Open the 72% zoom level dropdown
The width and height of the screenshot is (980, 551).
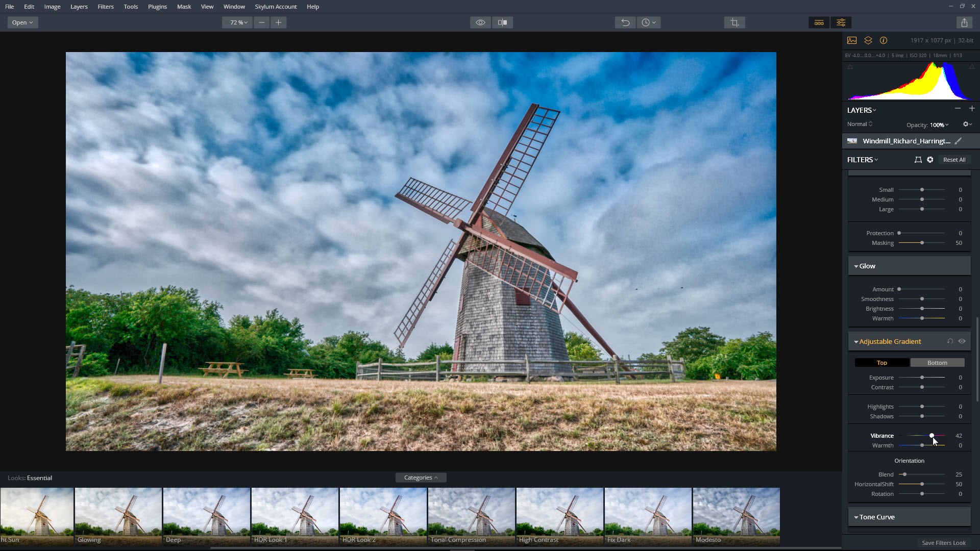[x=238, y=22]
